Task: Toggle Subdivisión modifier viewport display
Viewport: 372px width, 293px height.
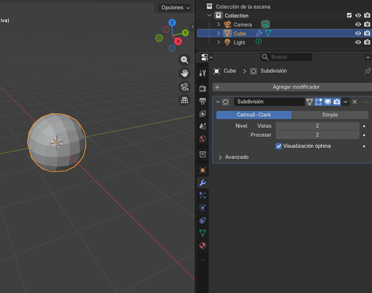Action: click(328, 102)
